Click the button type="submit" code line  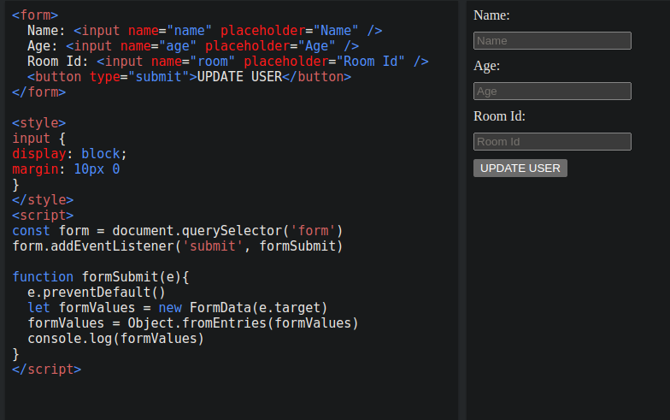pos(190,77)
